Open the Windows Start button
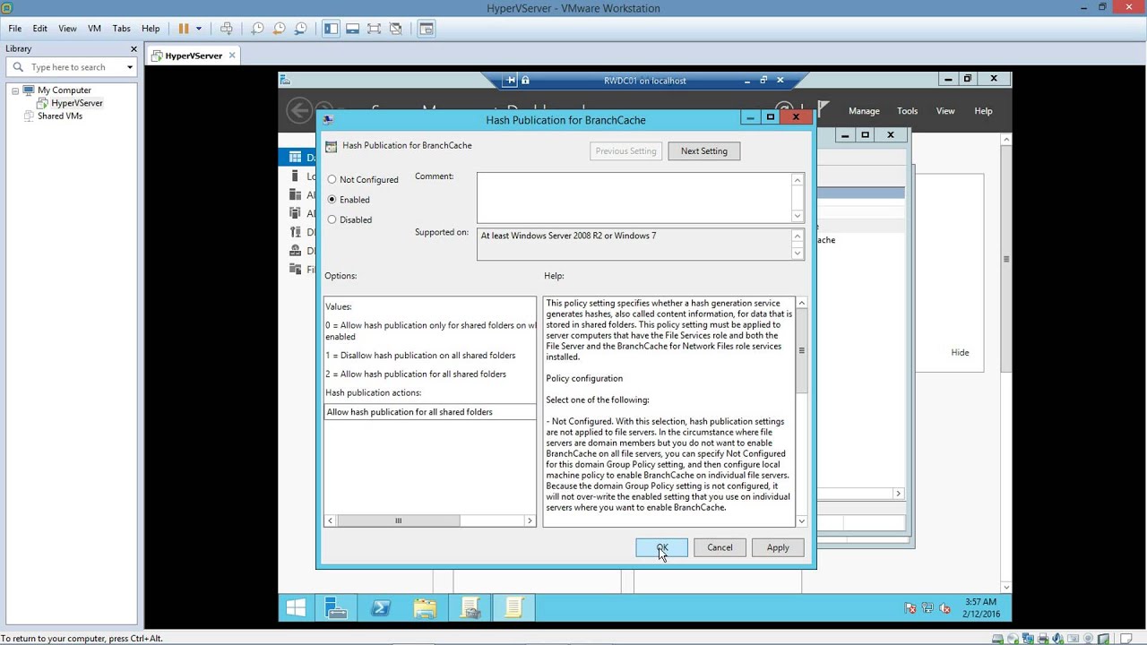The width and height of the screenshot is (1147, 645). click(296, 608)
